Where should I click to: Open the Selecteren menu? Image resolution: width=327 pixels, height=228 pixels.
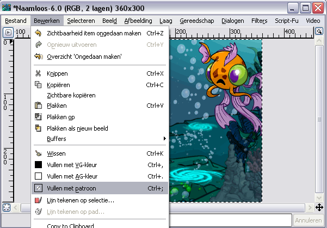[x=81, y=21]
